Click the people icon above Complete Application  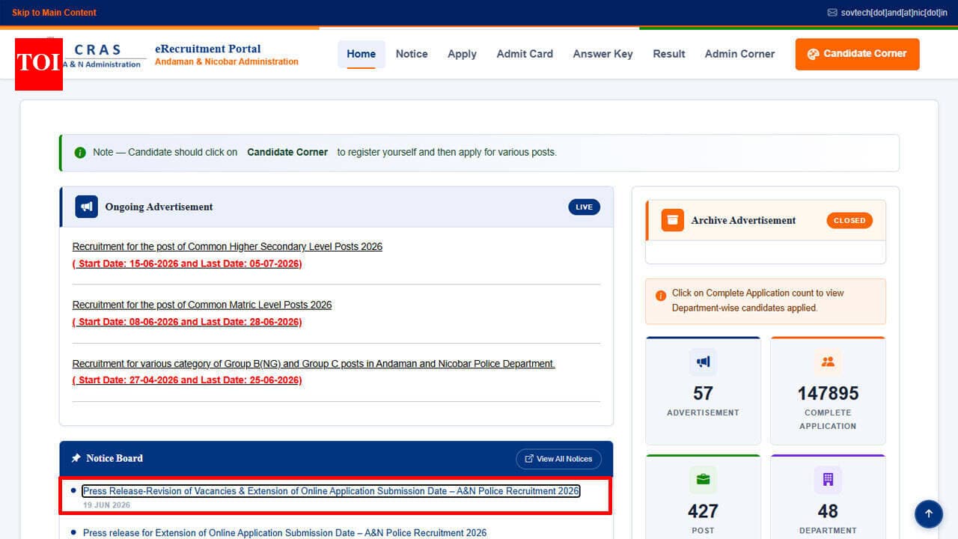tap(828, 362)
